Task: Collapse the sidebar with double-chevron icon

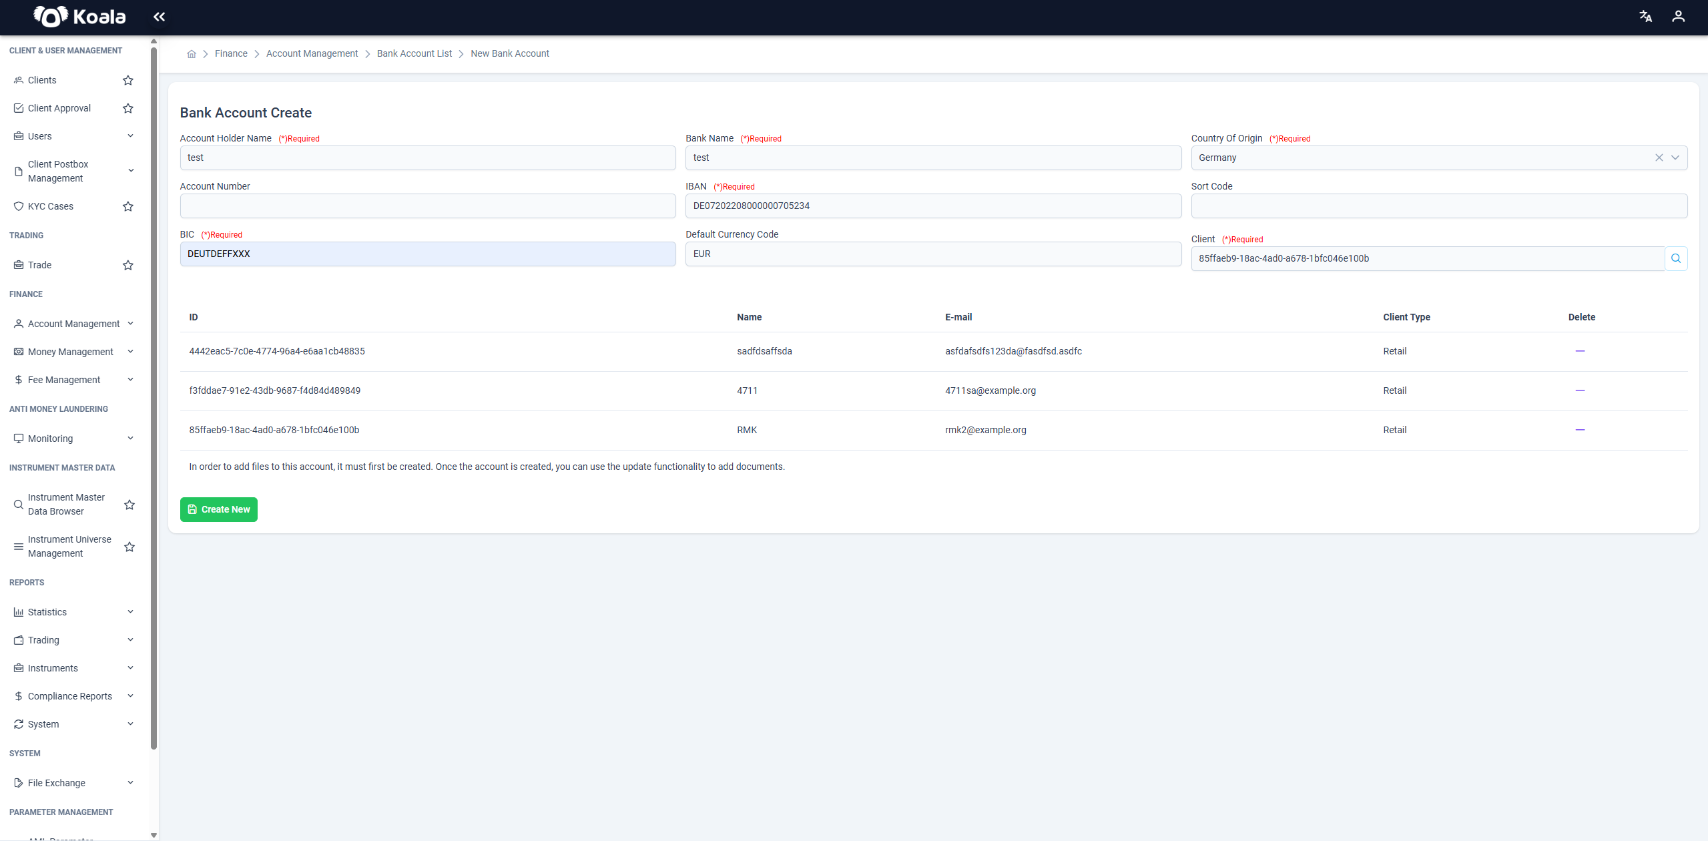Action: coord(159,17)
